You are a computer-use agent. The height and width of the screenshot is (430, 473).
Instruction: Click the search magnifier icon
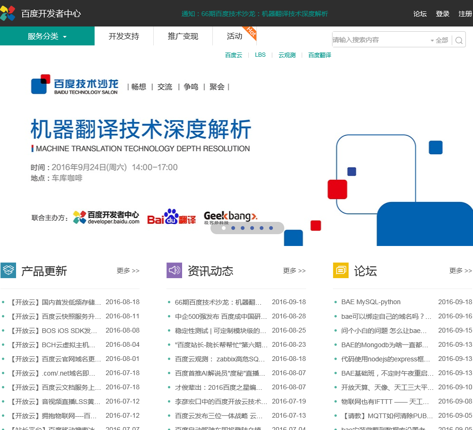pyautogui.click(x=459, y=40)
